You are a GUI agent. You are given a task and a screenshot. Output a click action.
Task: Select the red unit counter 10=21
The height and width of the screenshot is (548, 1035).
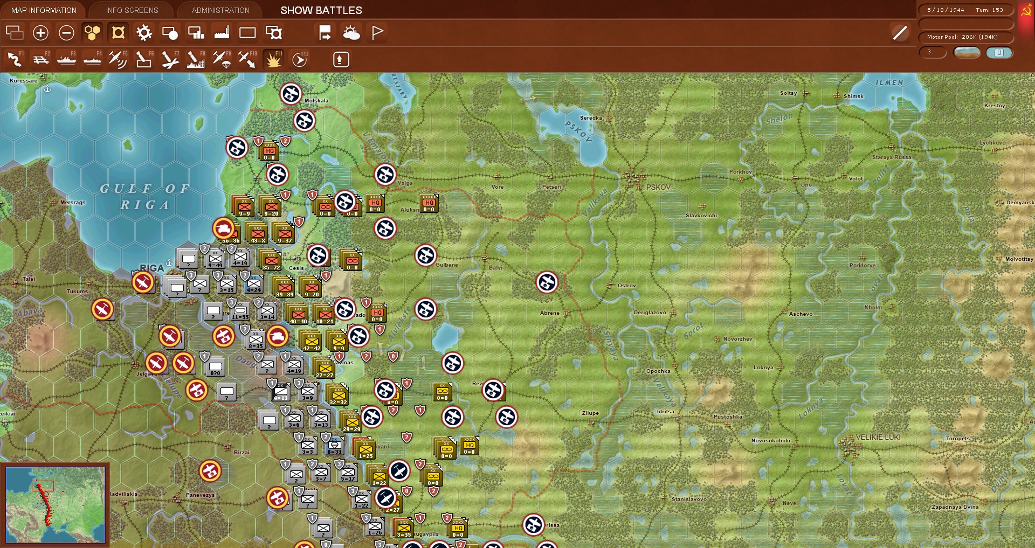325,315
